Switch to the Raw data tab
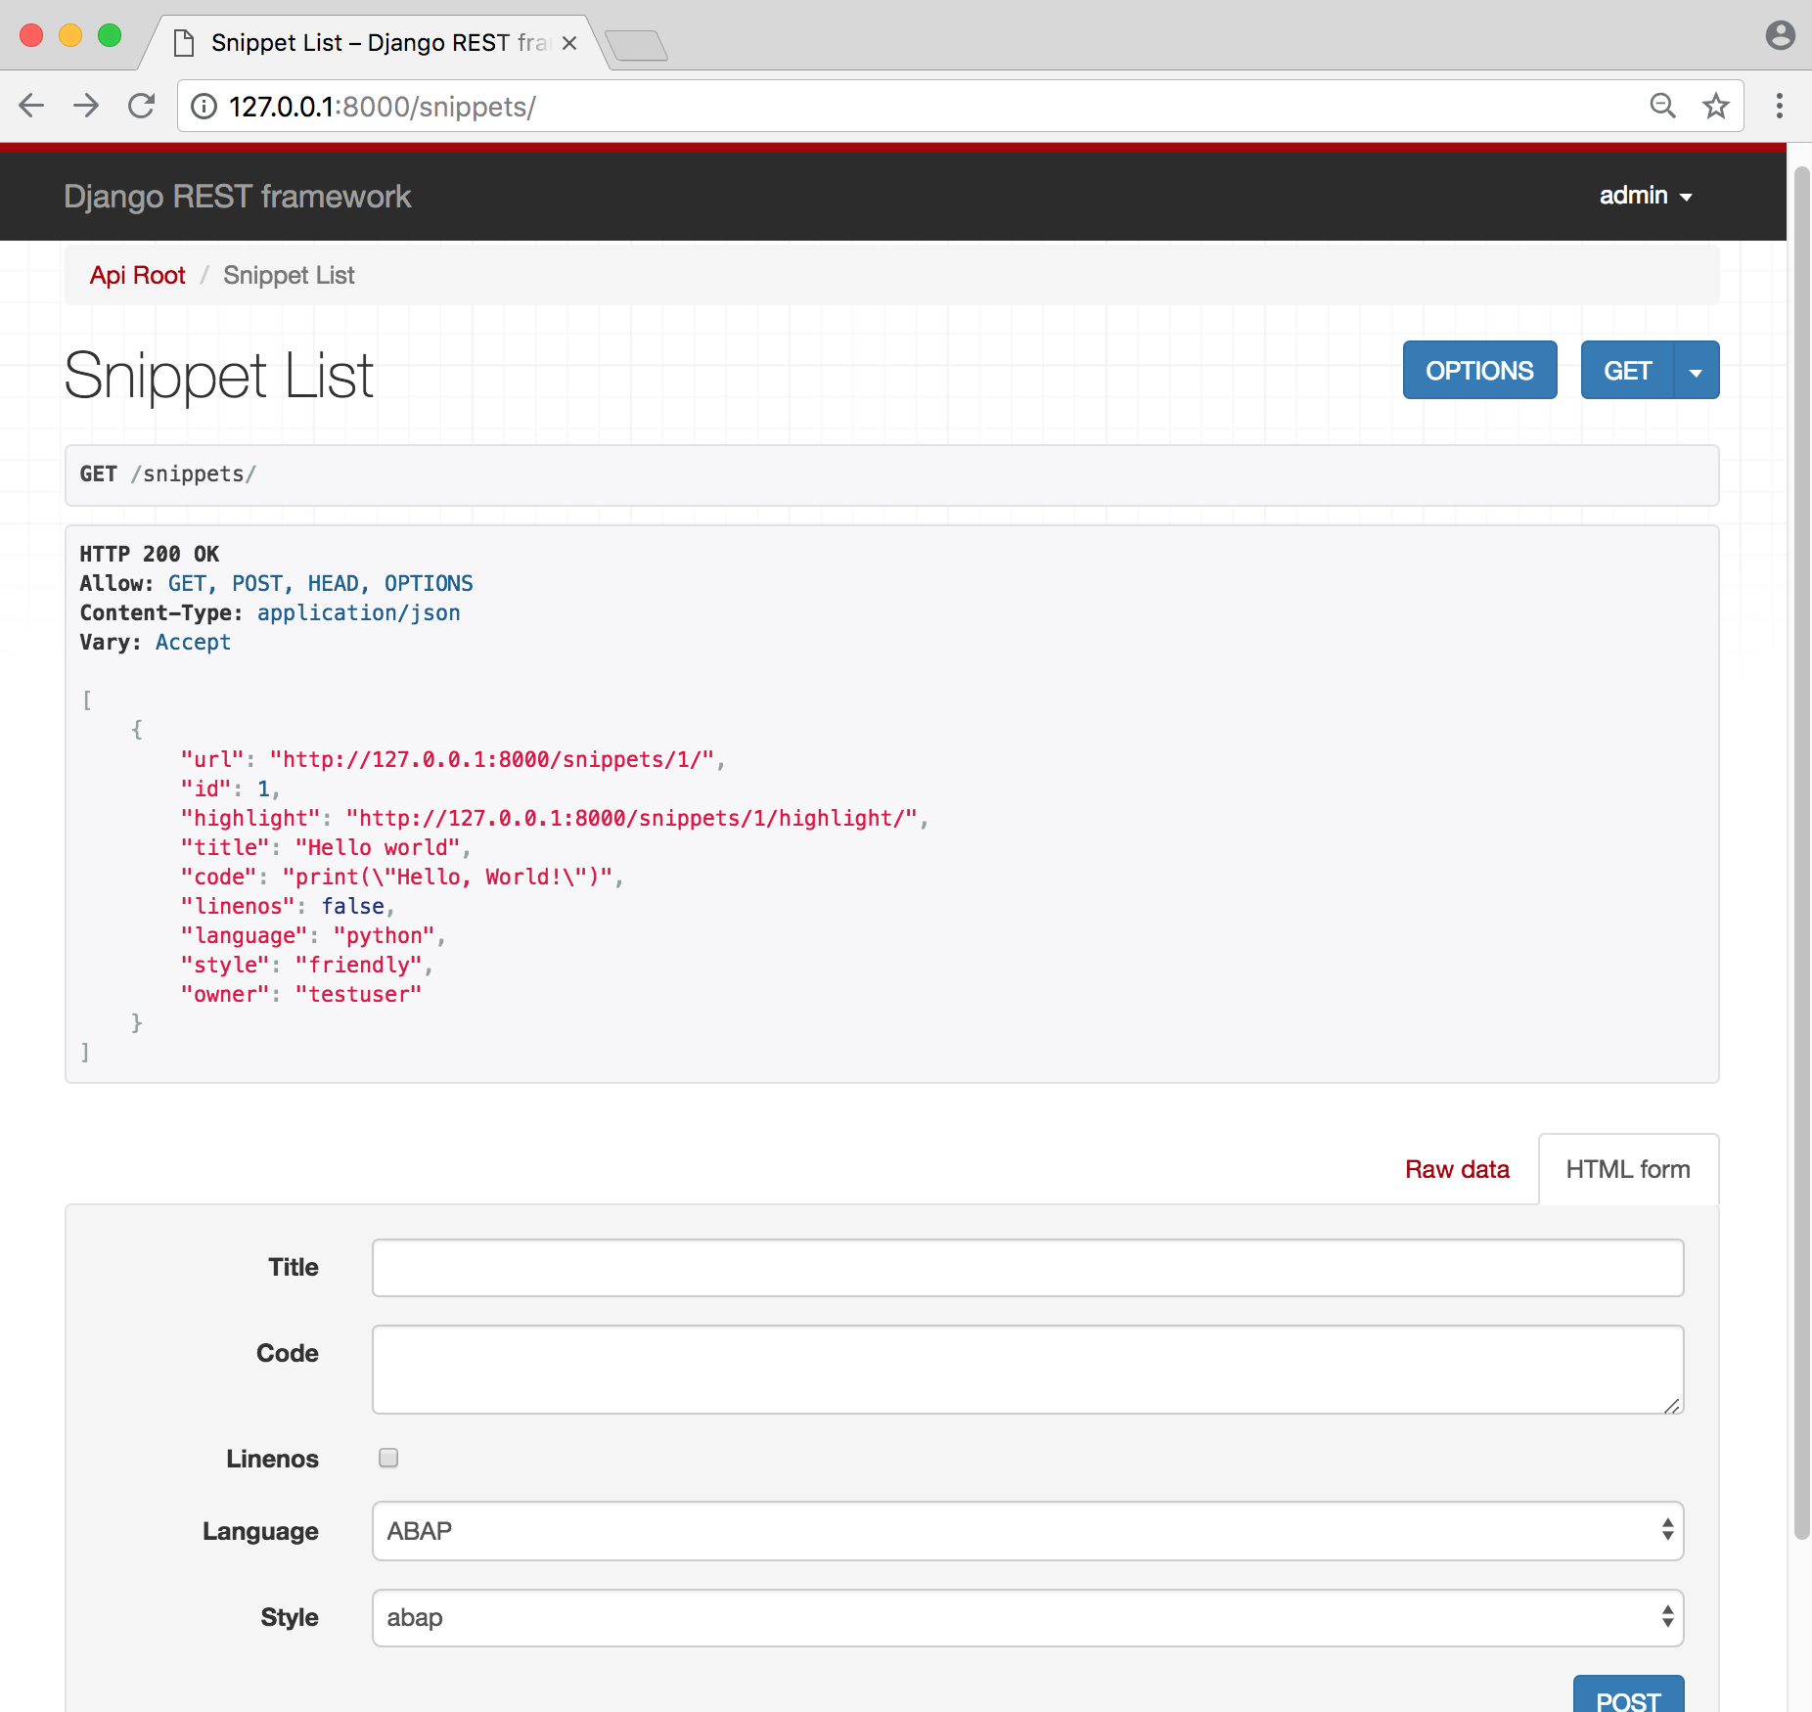The image size is (1812, 1712). click(1457, 1169)
